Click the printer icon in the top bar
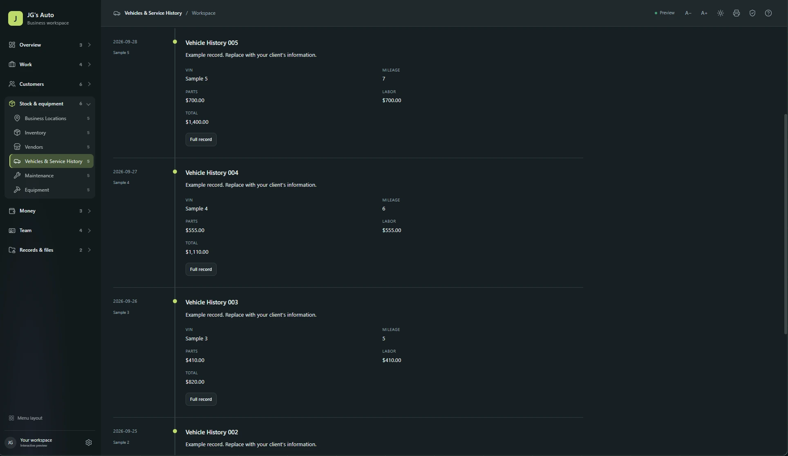788x456 pixels. [736, 13]
